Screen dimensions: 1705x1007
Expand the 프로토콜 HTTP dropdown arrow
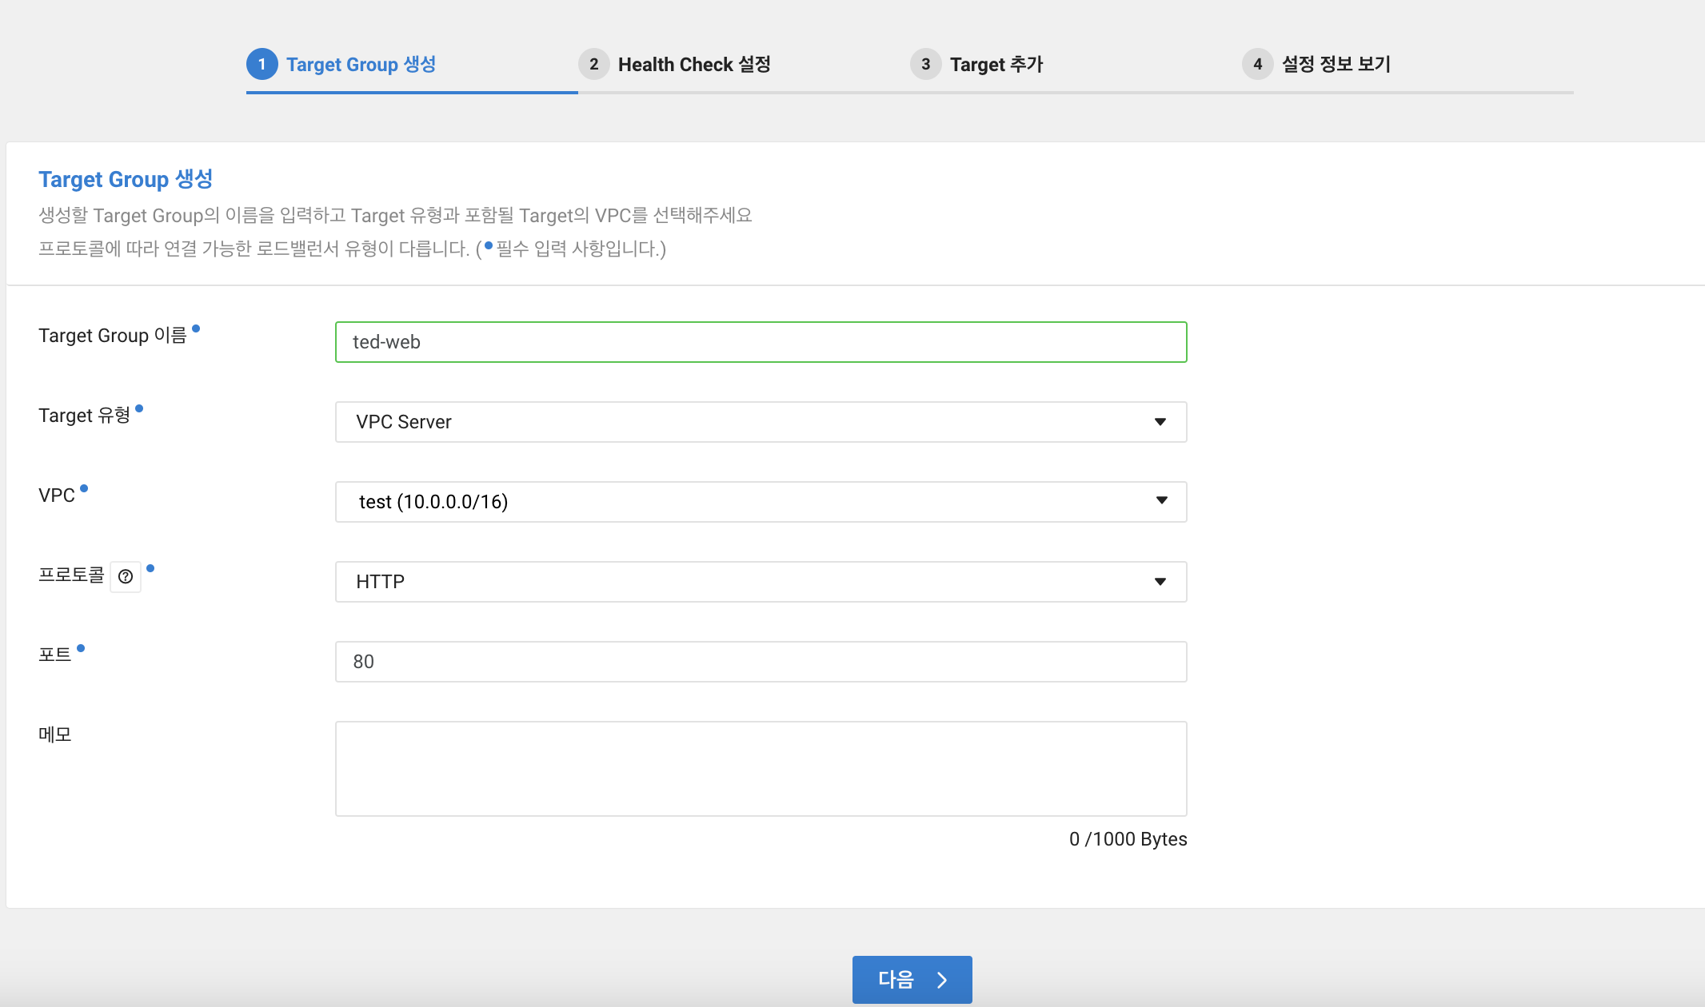point(1160,582)
